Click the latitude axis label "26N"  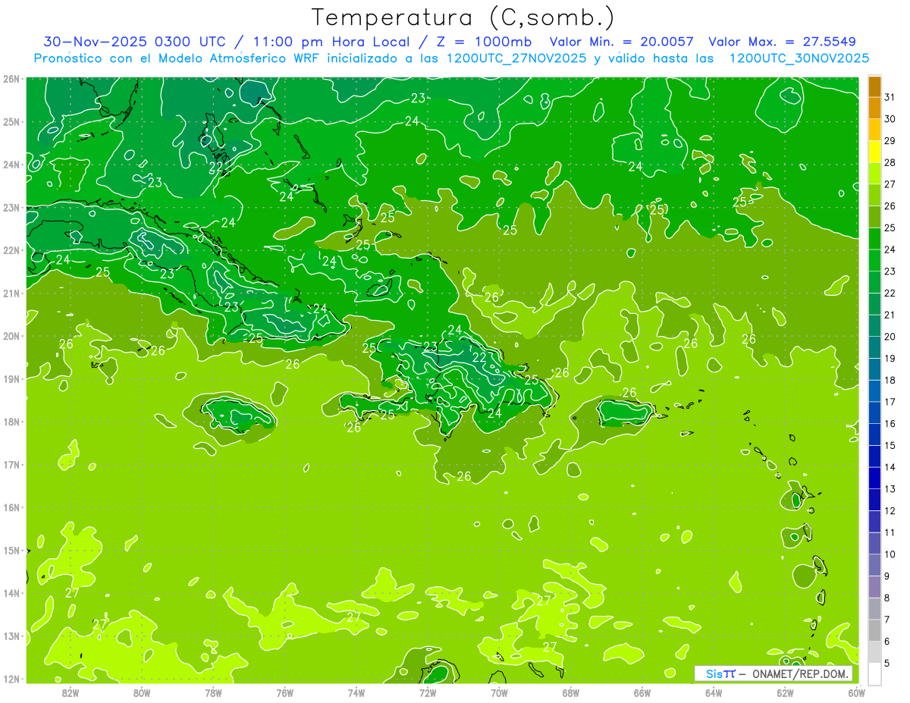tap(11, 79)
